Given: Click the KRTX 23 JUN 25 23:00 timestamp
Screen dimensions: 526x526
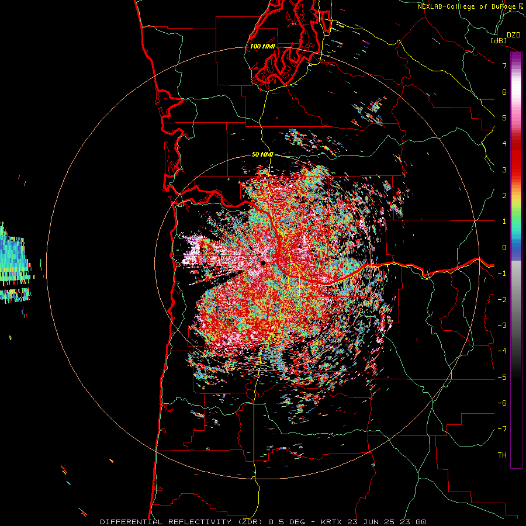Looking at the screenshot, I should tap(373, 522).
